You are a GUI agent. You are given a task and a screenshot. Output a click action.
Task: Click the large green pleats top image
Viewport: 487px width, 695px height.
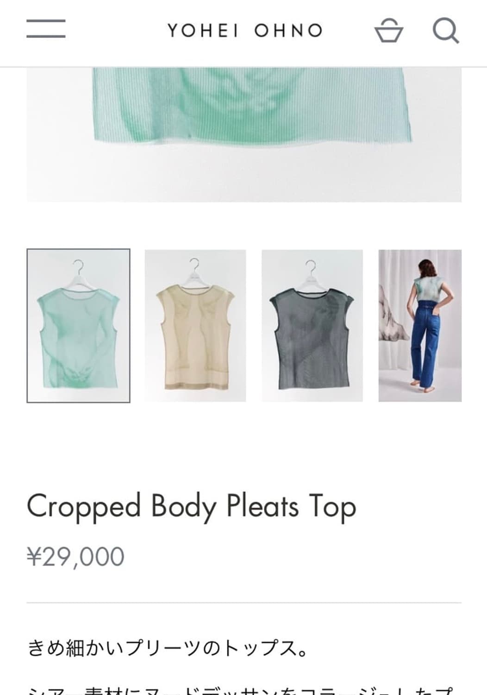(244, 134)
